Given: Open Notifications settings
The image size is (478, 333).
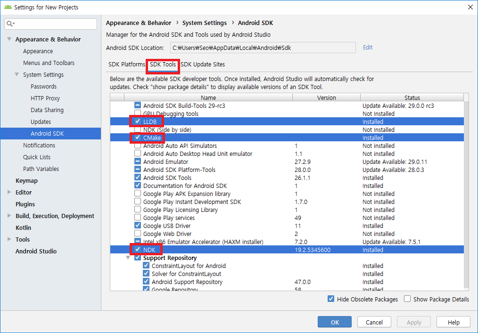Looking at the screenshot, I should point(39,145).
